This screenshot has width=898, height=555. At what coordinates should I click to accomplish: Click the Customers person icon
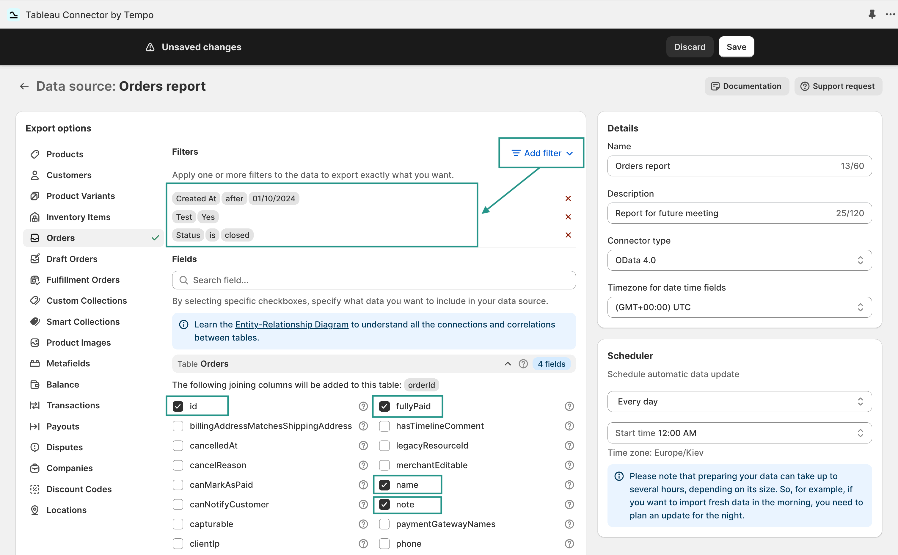[x=35, y=175]
